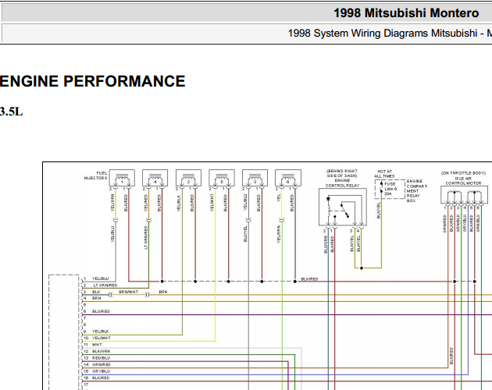Click fuel injector number 4 symbol
492x390 pixels.
[155, 178]
